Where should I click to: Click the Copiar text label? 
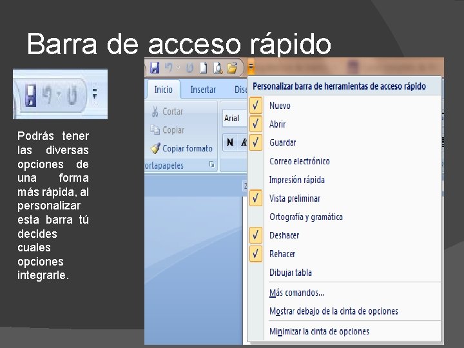(x=173, y=130)
